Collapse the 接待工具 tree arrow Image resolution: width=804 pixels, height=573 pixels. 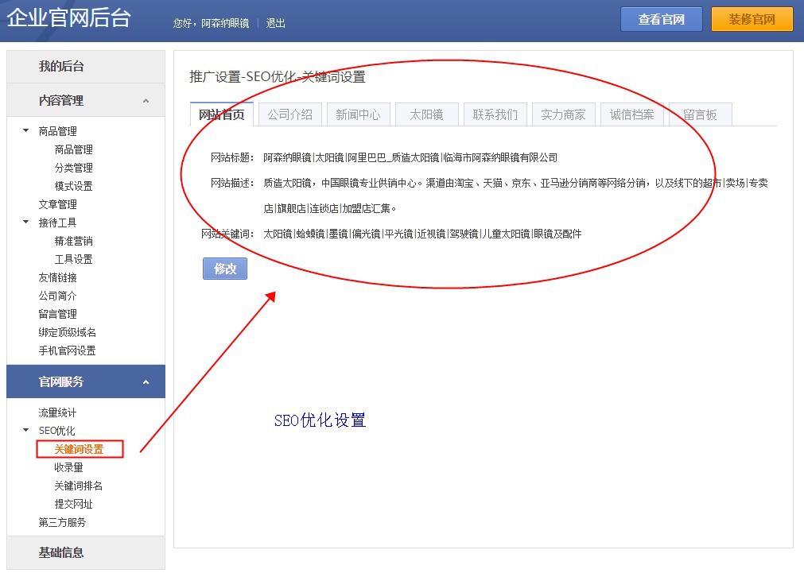pos(26,222)
